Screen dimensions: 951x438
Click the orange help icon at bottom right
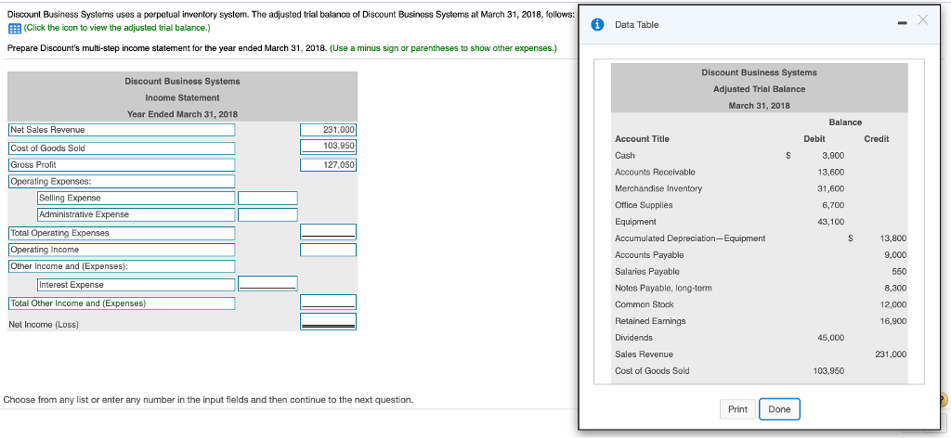[944, 399]
